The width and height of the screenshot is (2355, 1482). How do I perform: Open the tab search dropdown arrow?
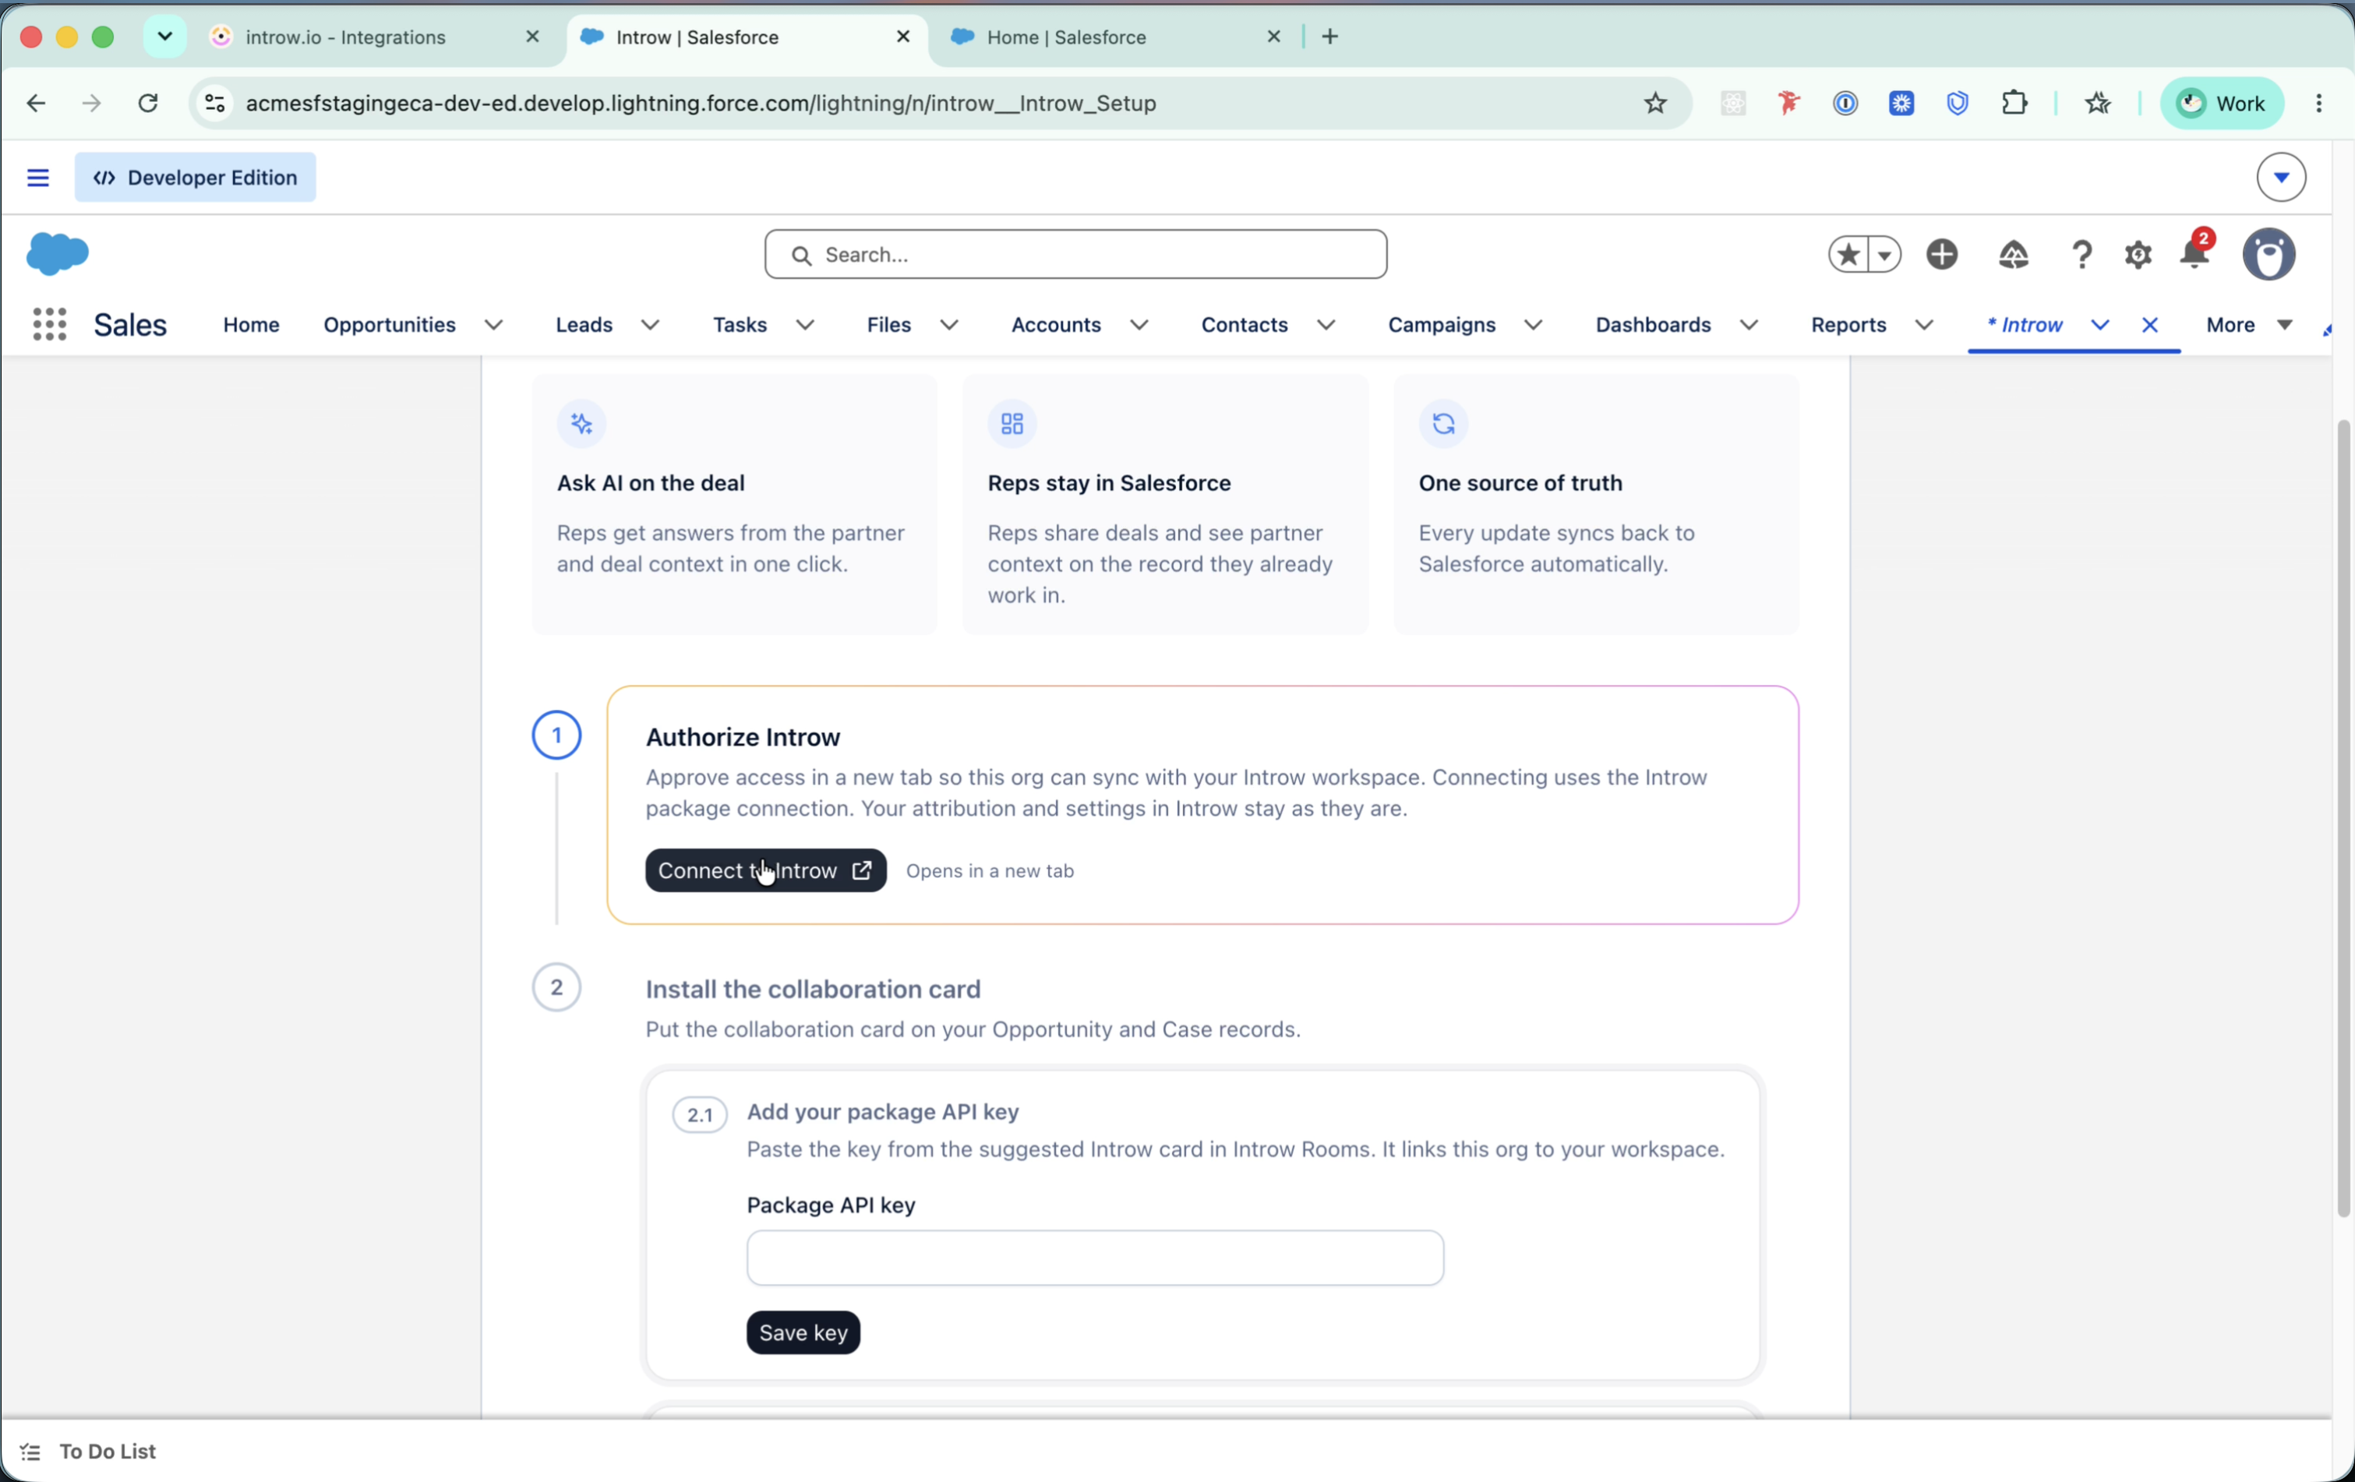(164, 36)
